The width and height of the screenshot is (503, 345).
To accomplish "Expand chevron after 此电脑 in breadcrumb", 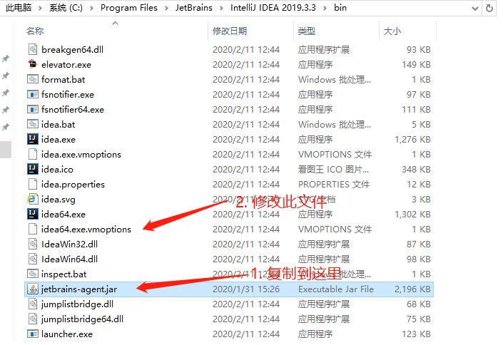I will point(41,8).
